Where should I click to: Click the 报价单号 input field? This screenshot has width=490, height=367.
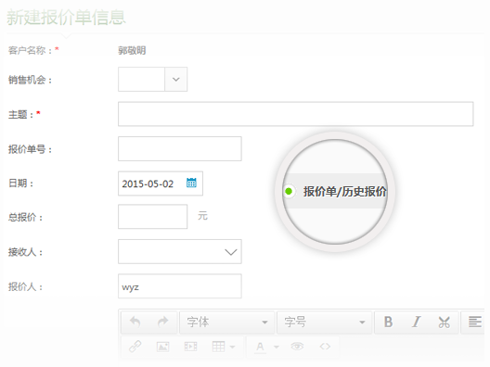point(180,148)
